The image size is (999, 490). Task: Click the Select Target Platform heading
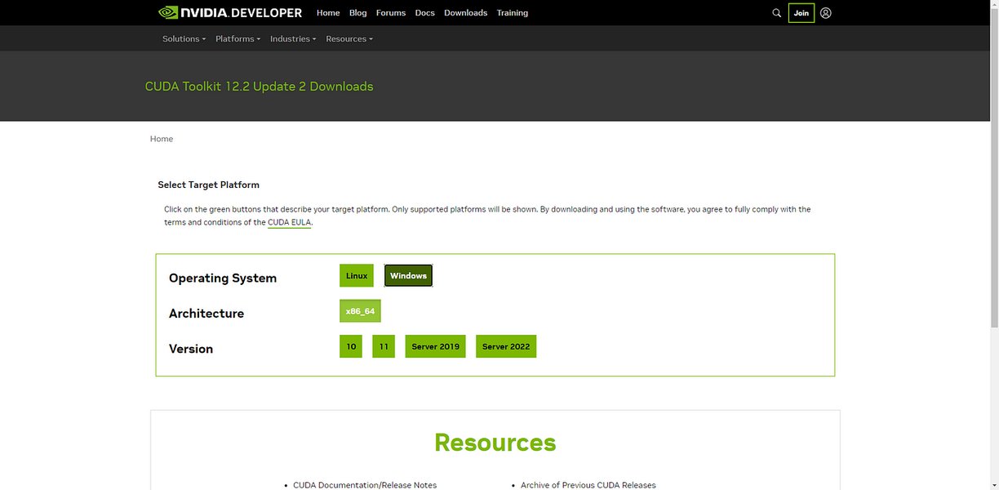coord(208,185)
